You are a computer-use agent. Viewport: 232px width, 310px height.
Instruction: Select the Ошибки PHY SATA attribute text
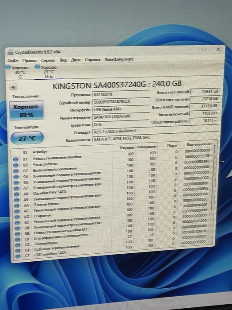click(x=49, y=192)
